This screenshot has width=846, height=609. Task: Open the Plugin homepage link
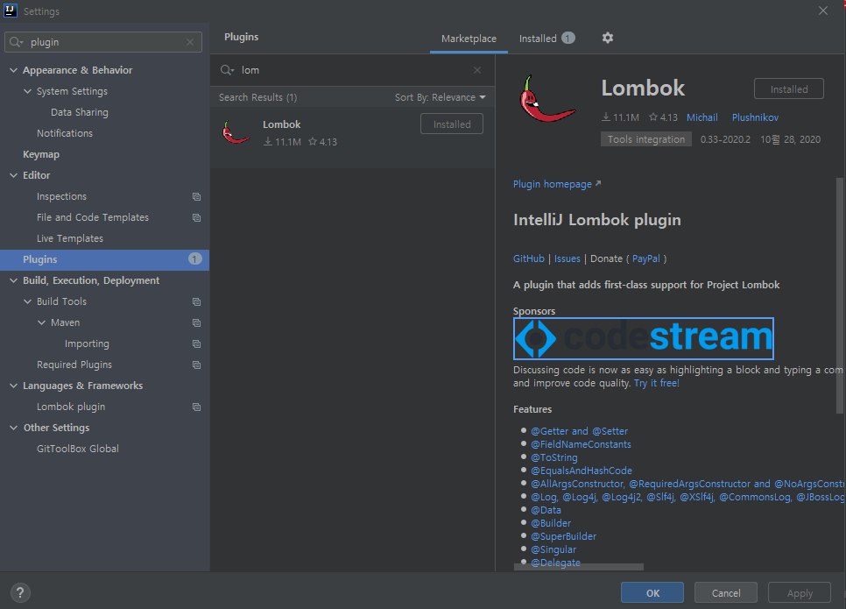pos(557,185)
